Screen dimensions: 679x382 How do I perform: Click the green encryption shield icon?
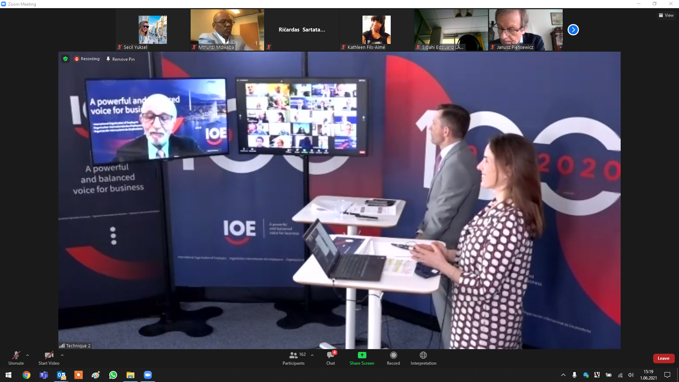tap(65, 59)
